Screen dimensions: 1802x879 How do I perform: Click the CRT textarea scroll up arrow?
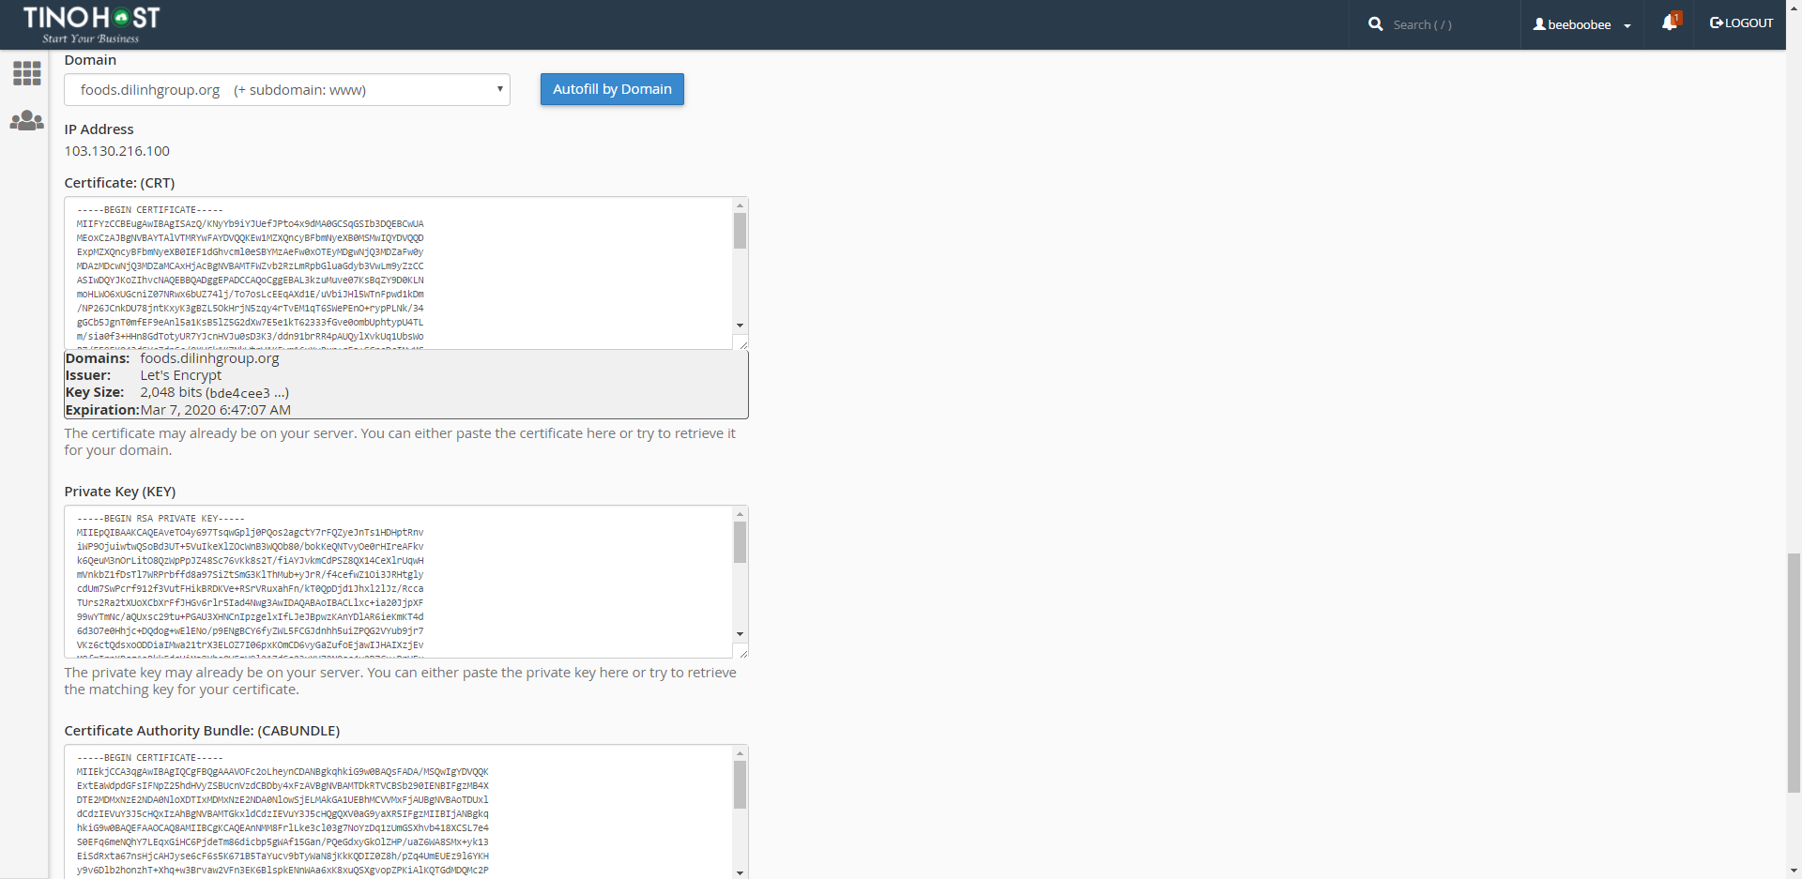(740, 205)
